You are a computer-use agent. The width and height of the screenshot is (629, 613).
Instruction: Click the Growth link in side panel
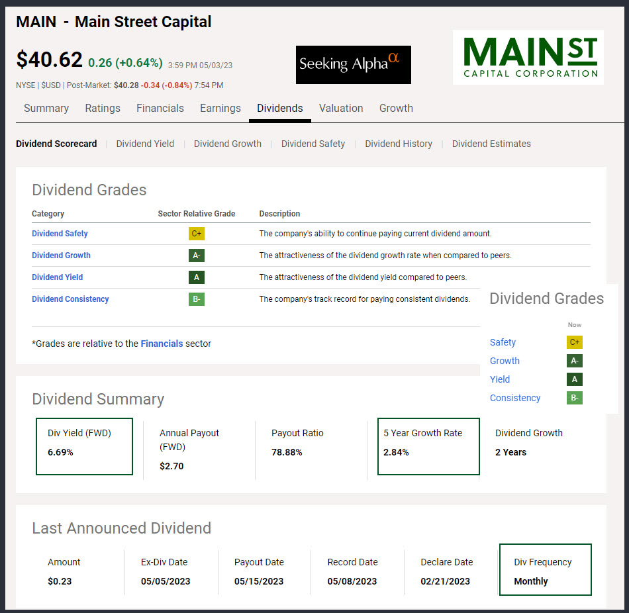tap(505, 361)
